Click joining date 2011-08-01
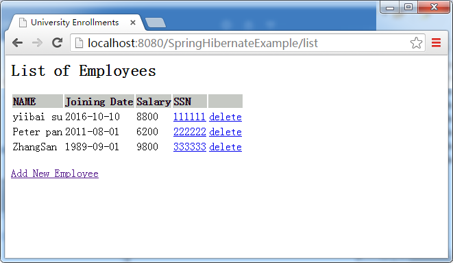Image resolution: width=453 pixels, height=263 pixels. (92, 132)
